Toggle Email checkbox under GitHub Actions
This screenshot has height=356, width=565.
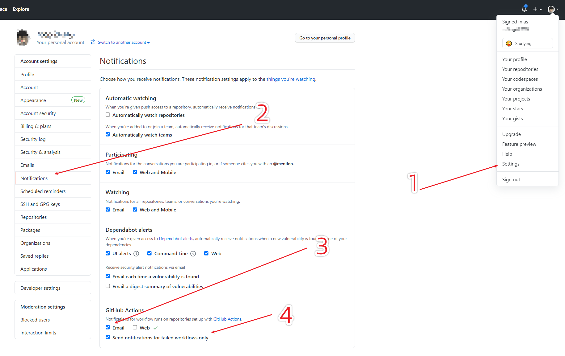coord(108,327)
